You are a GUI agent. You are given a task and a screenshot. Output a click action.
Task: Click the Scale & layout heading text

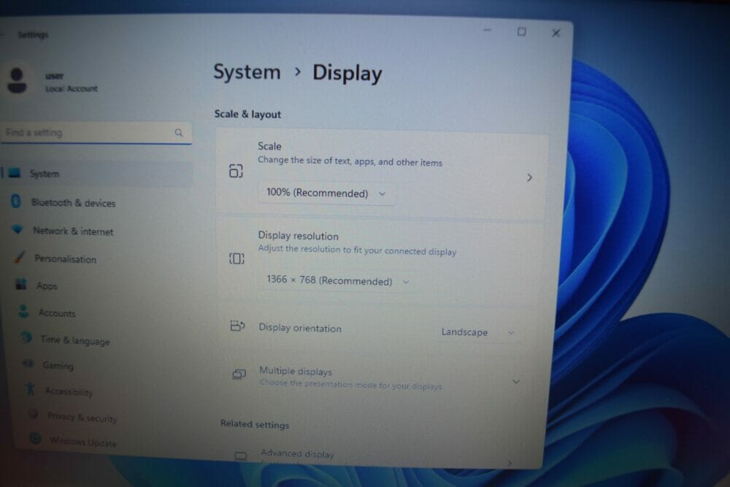(247, 114)
